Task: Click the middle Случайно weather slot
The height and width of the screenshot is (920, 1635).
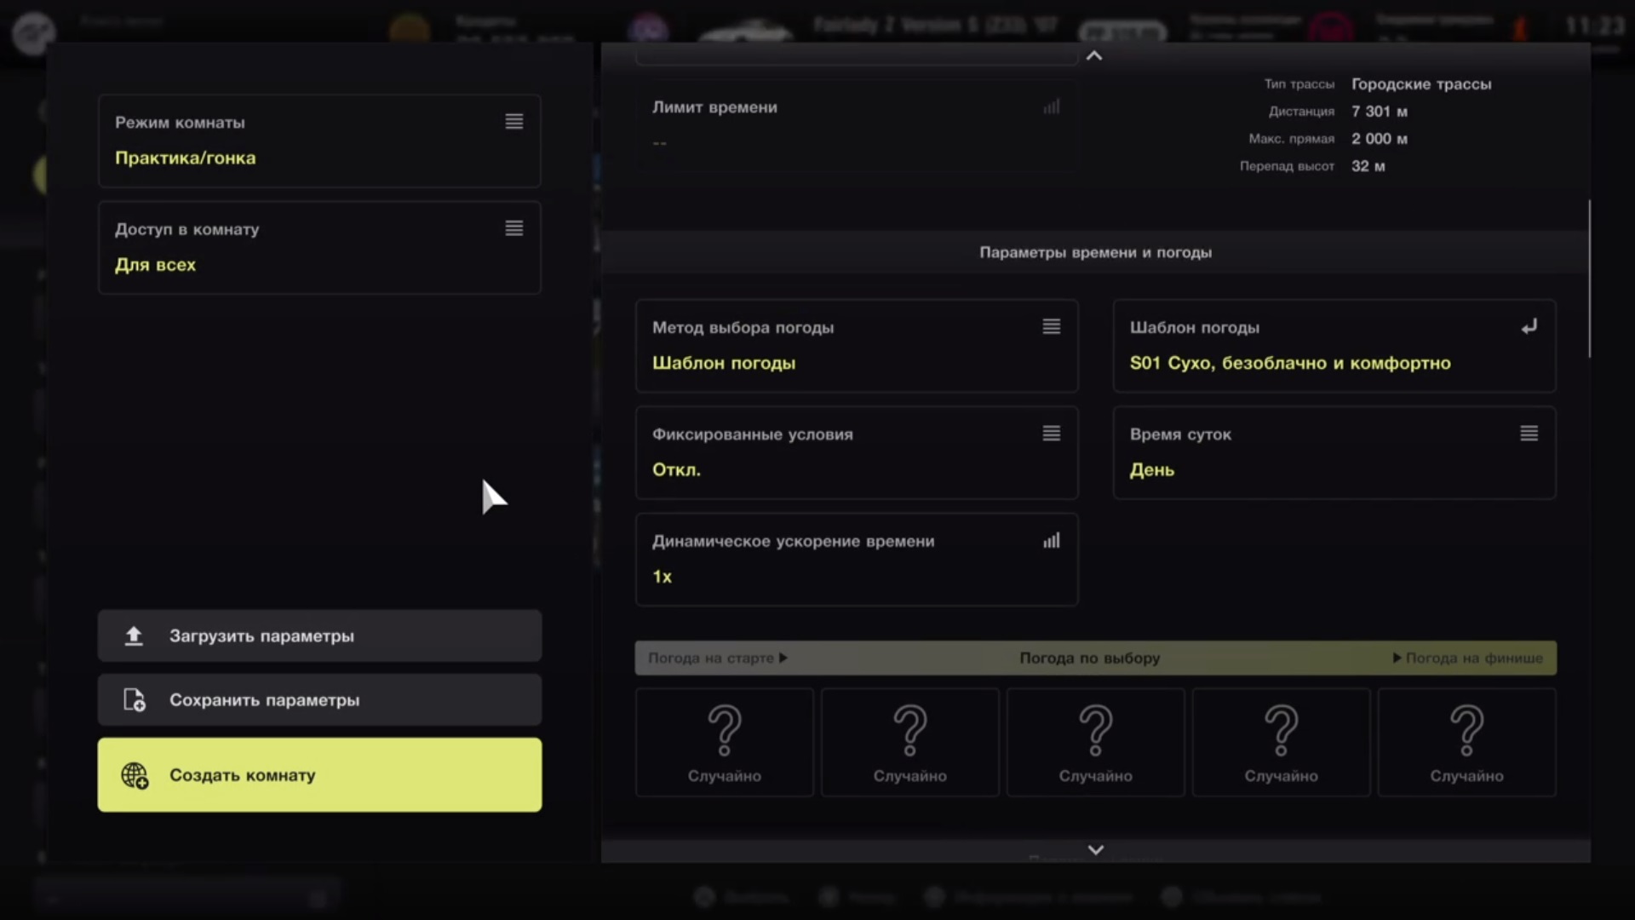Action: tap(1095, 743)
